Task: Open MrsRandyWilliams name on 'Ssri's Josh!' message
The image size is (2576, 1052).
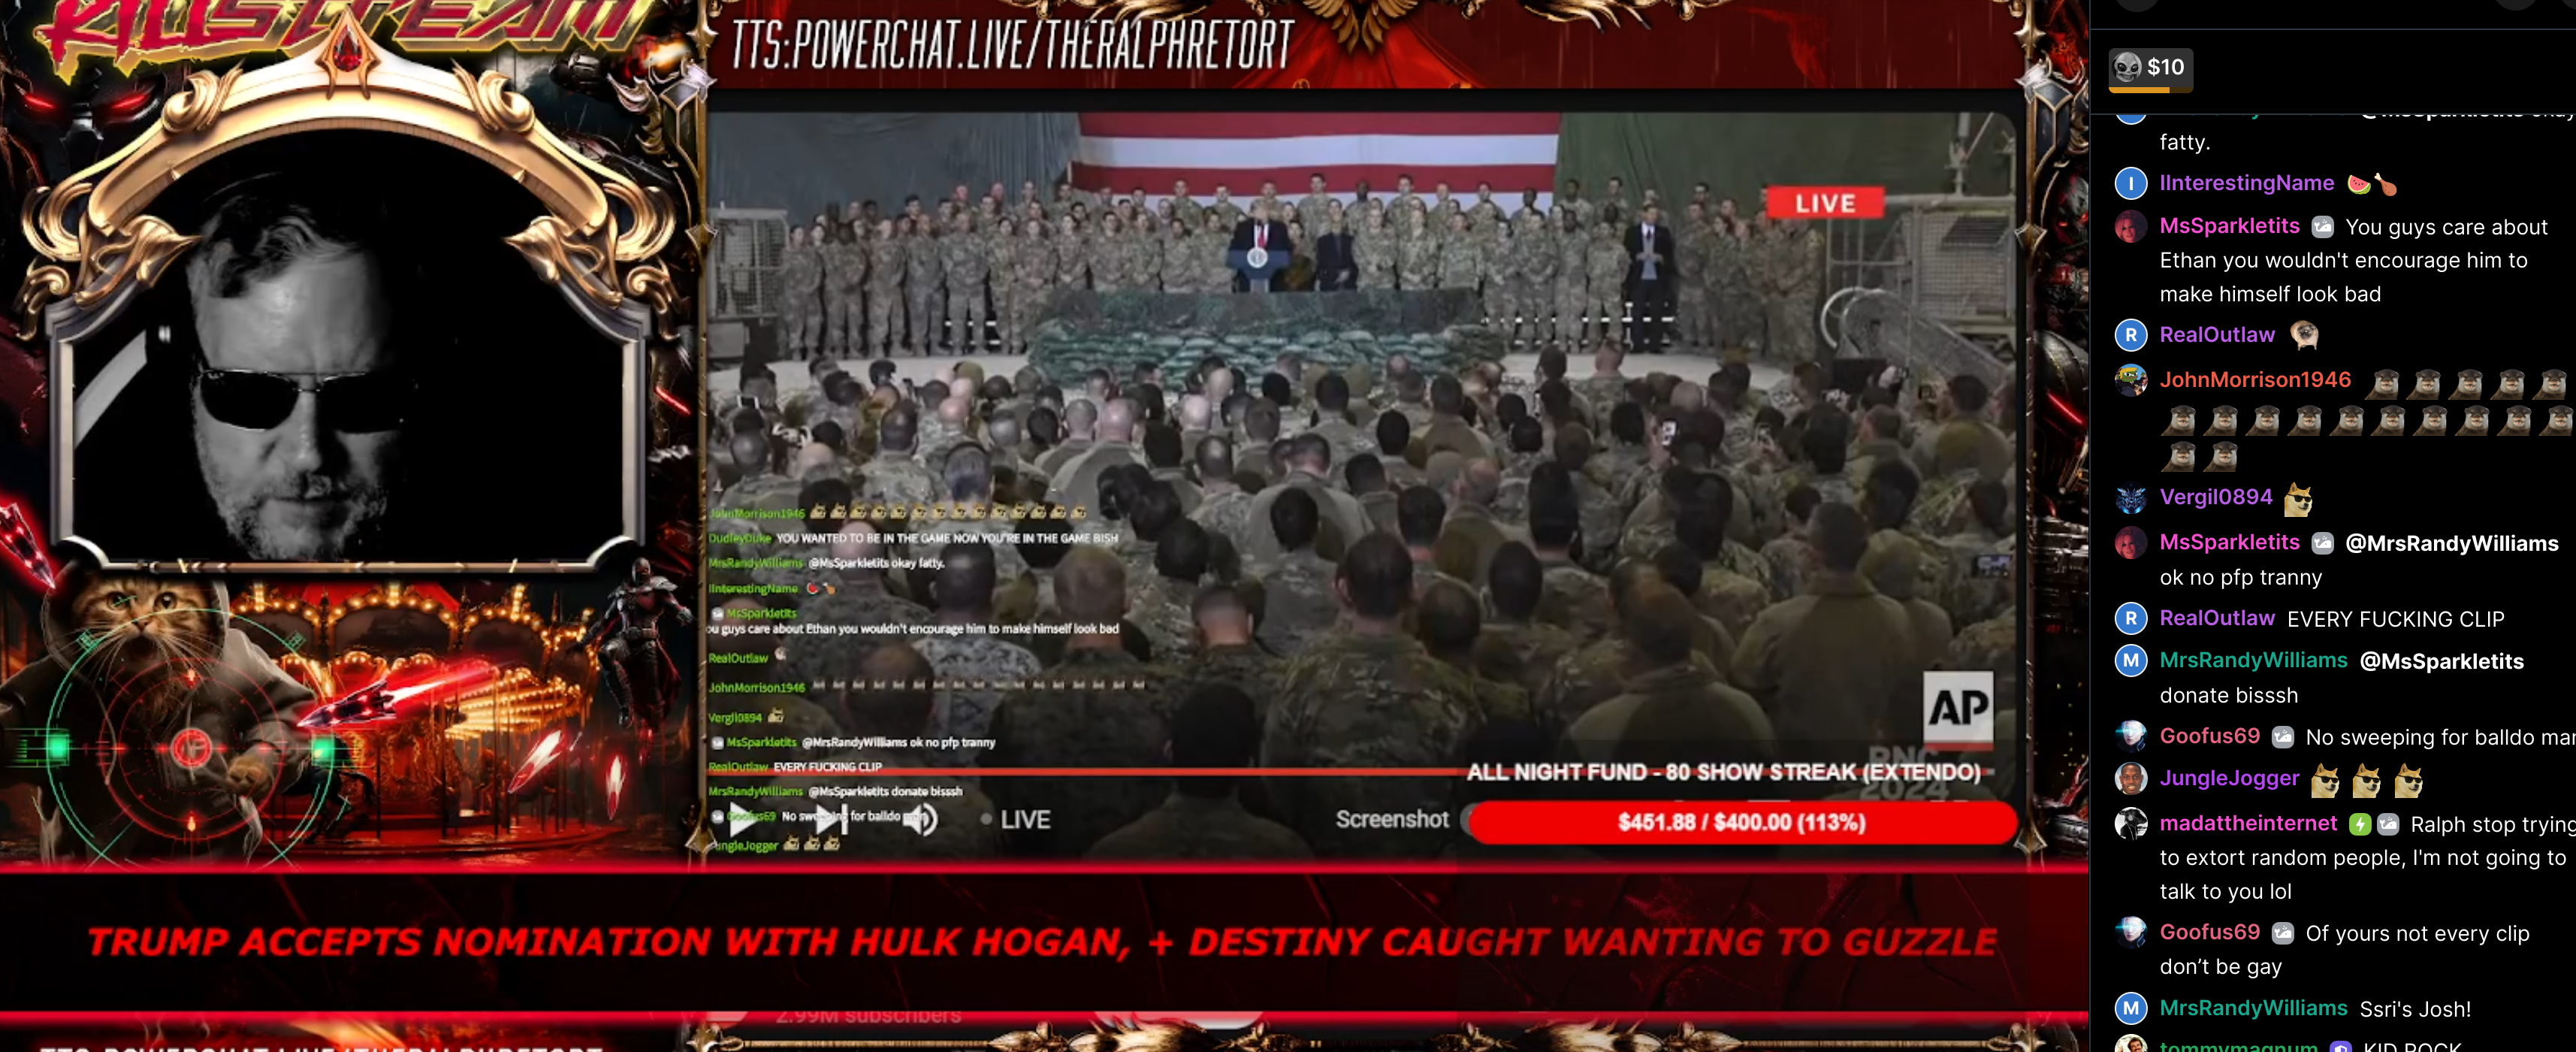Action: click(2253, 1008)
